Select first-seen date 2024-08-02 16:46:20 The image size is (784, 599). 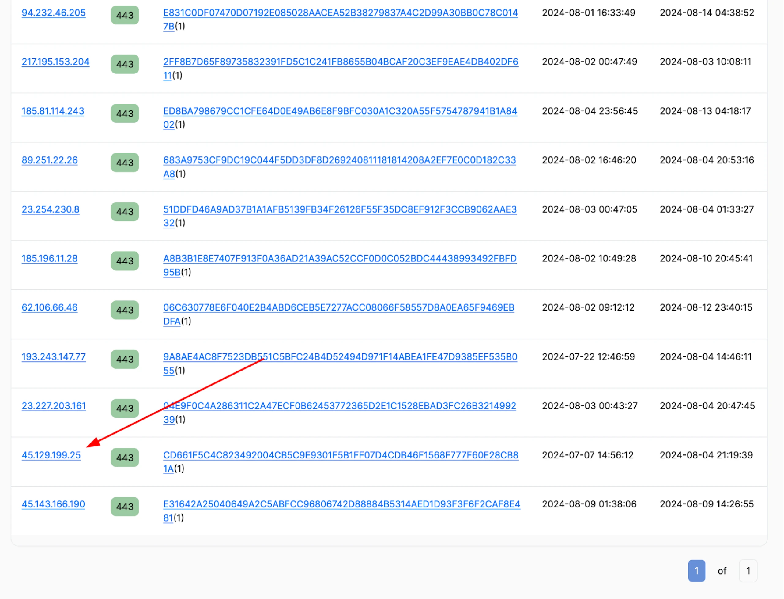[x=589, y=160]
